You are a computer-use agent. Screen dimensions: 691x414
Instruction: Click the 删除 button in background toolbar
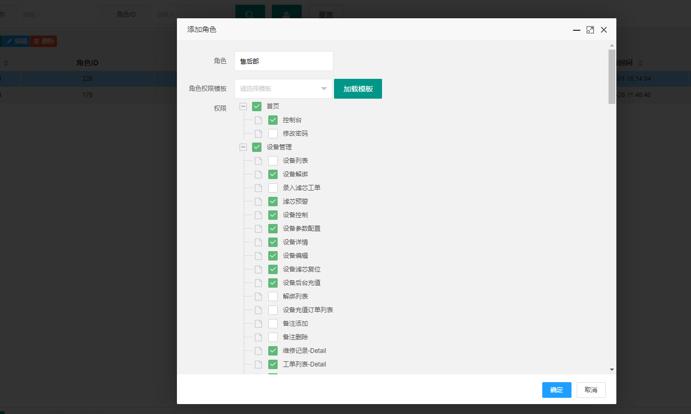[x=44, y=41]
